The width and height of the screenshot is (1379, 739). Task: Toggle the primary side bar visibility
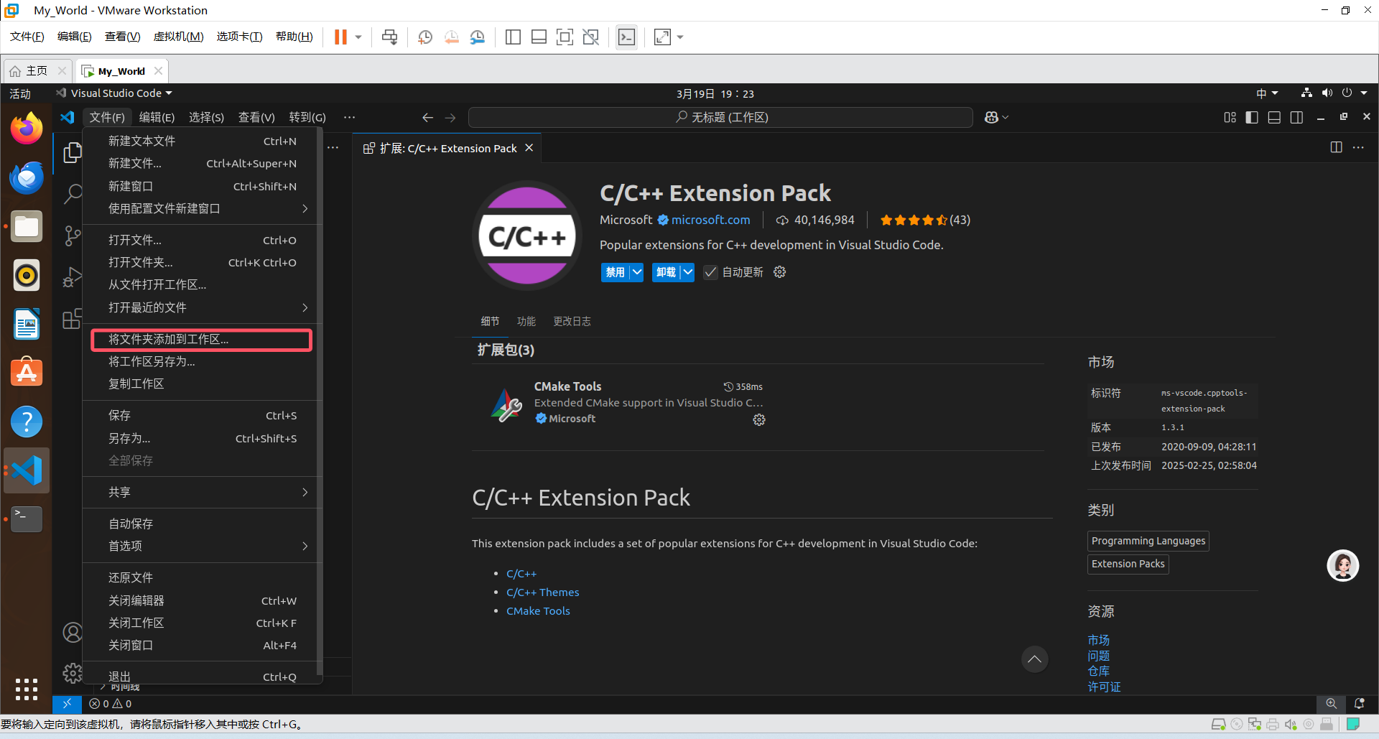click(1252, 117)
